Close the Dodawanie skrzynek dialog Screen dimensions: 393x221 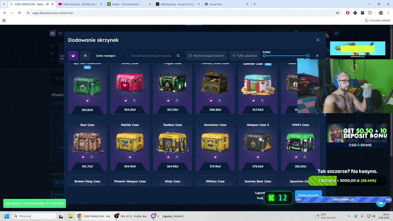coord(318,40)
